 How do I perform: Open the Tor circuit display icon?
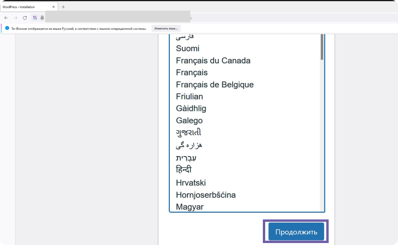(x=35, y=18)
